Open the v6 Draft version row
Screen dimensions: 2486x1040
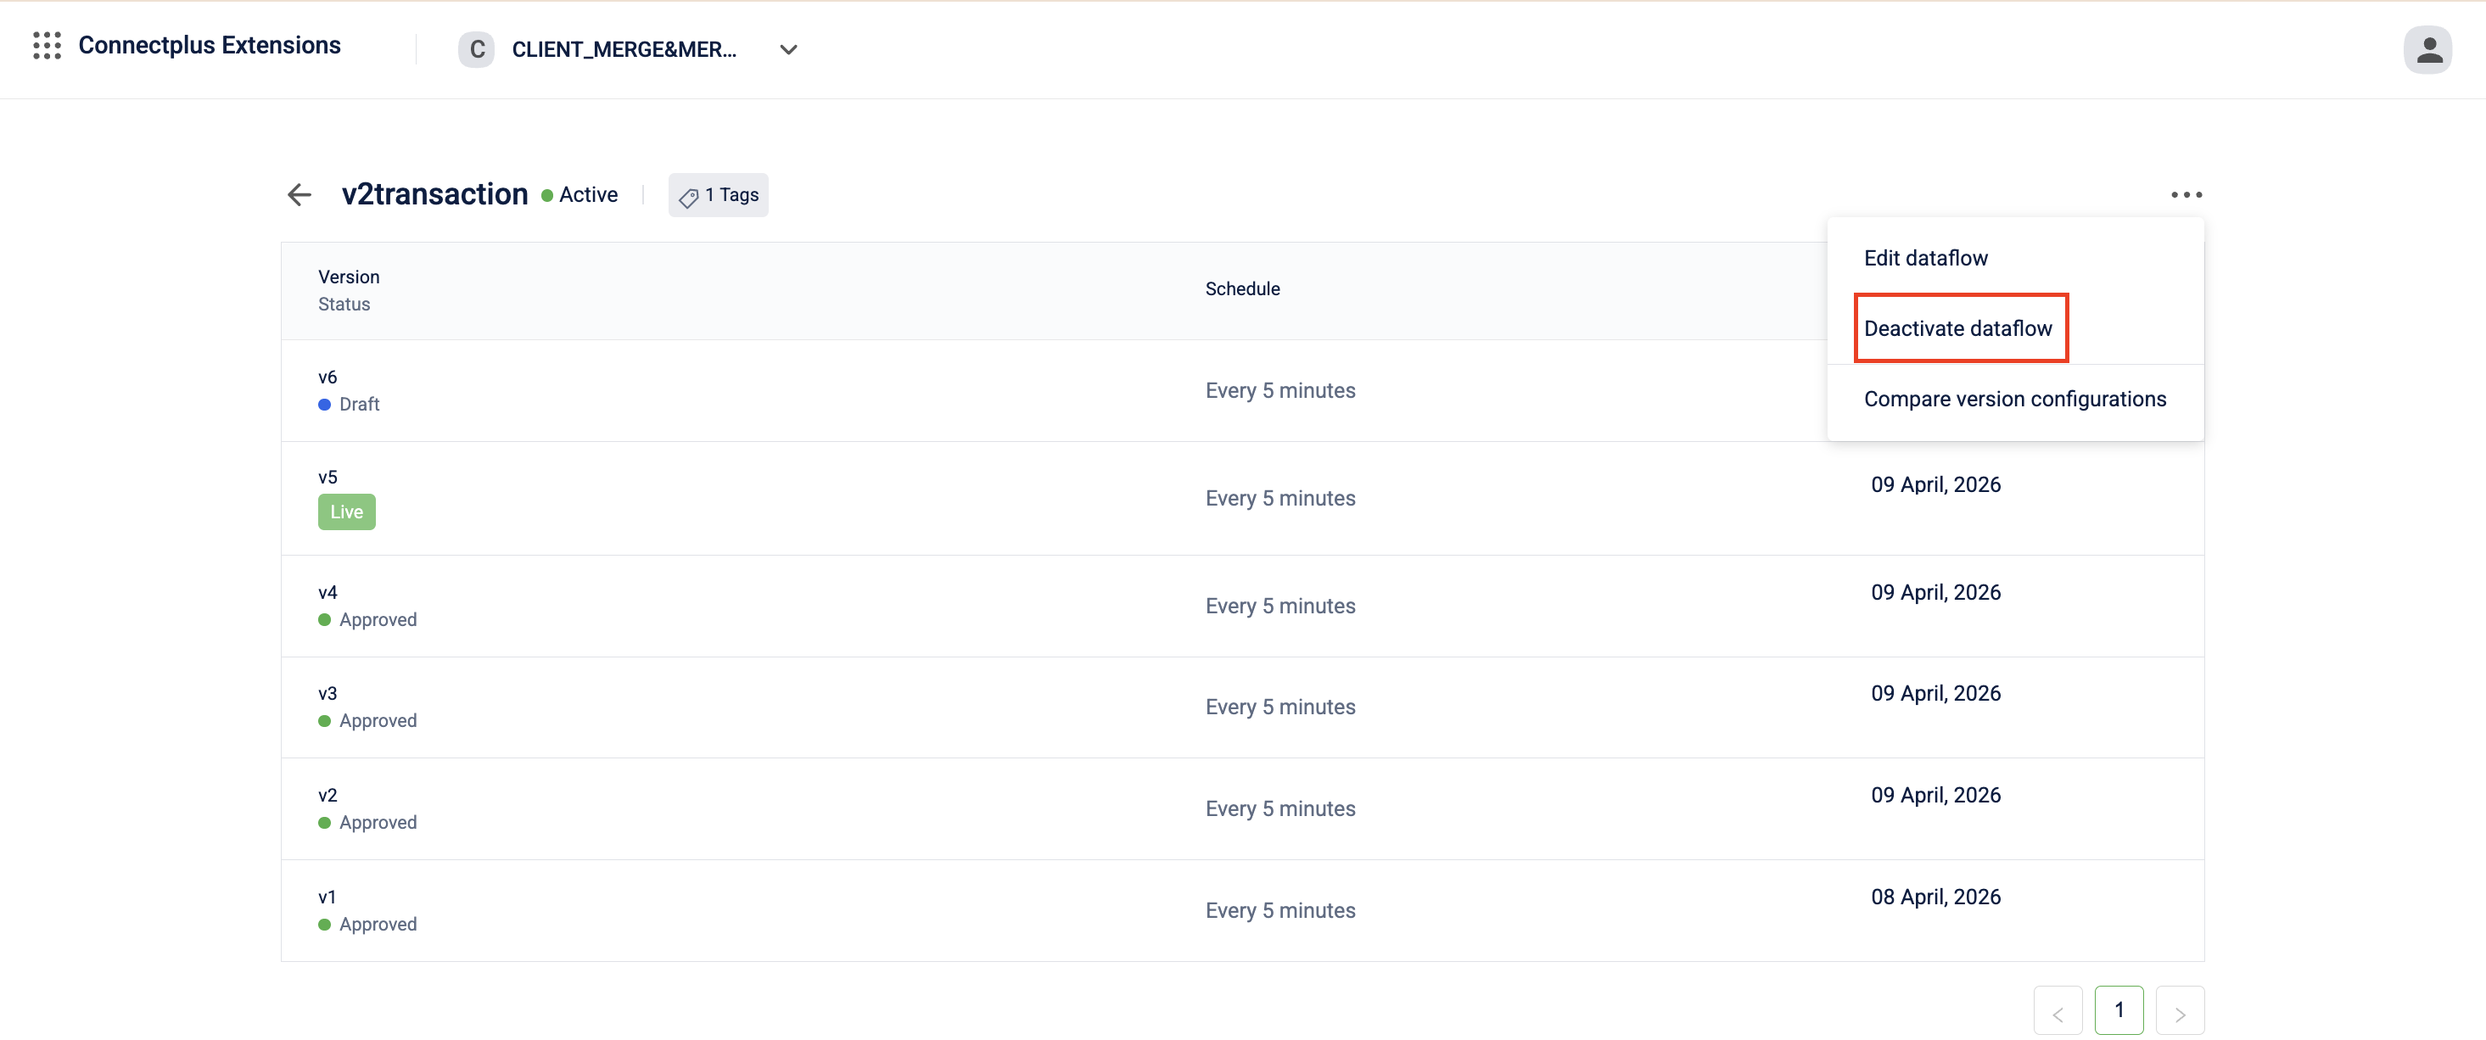click(x=328, y=377)
